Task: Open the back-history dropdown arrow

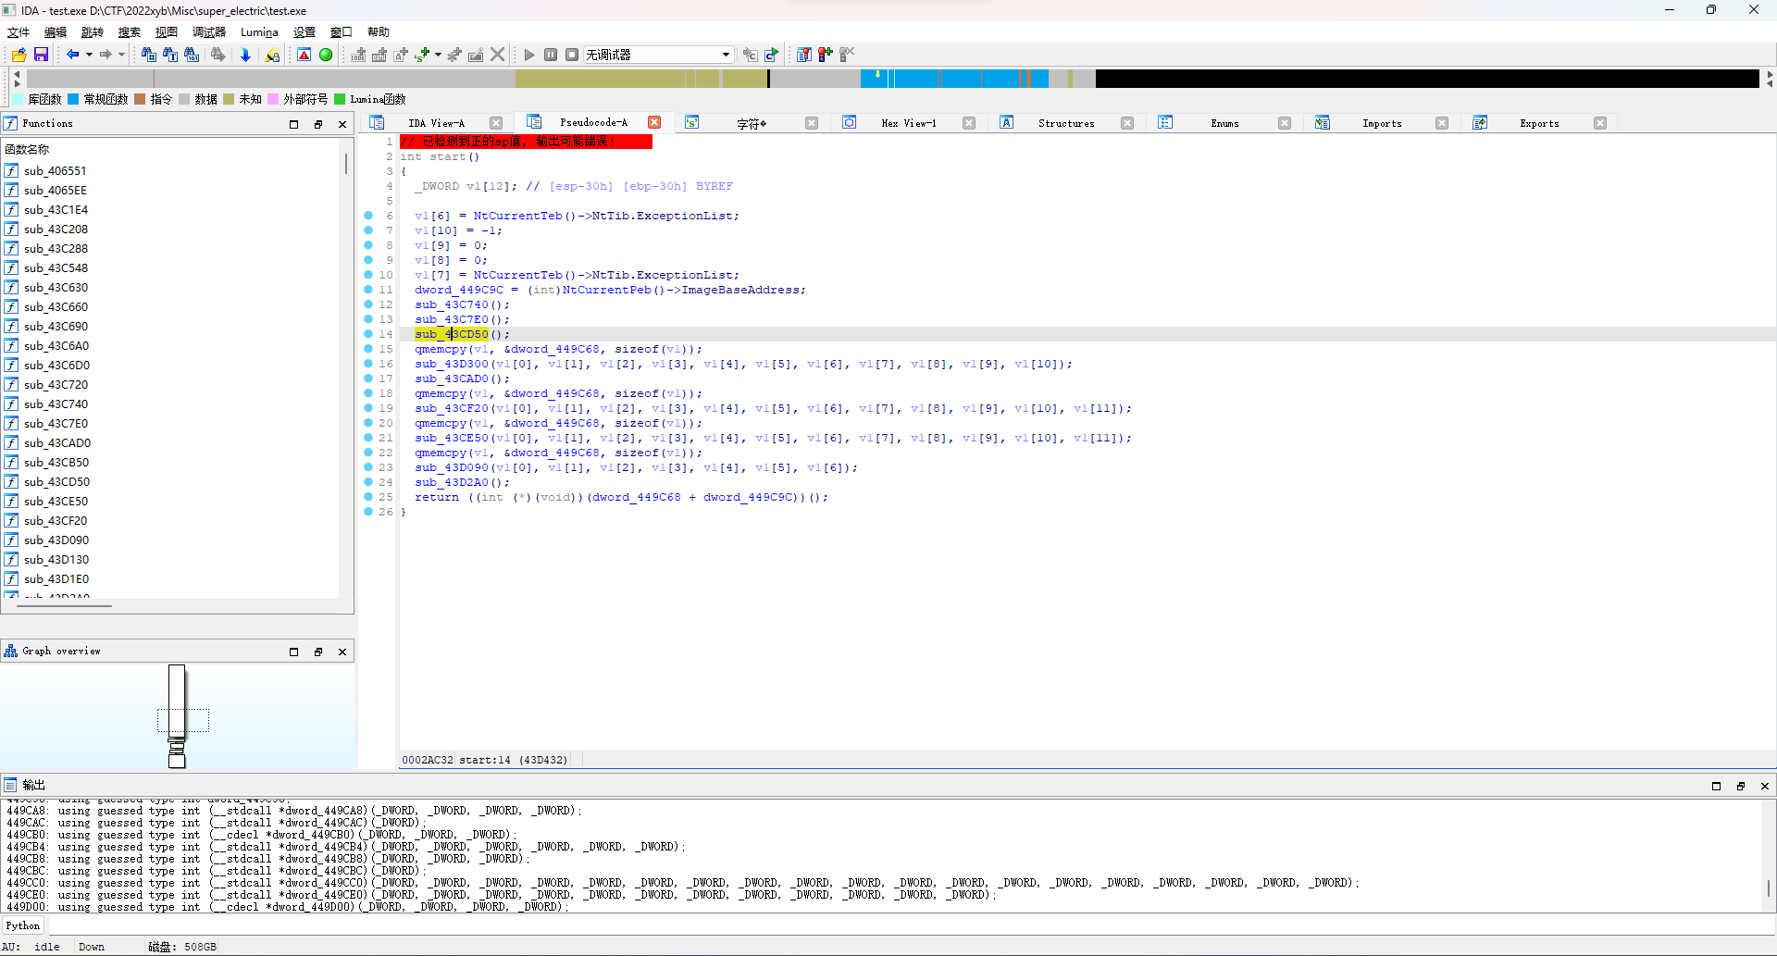Action: click(89, 55)
